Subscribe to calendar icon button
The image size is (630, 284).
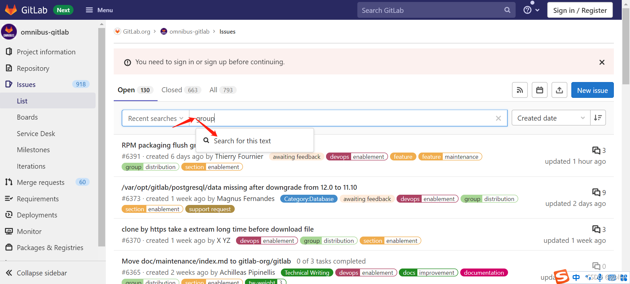pos(540,90)
